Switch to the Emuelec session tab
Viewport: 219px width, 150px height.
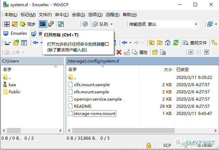coord(15,33)
